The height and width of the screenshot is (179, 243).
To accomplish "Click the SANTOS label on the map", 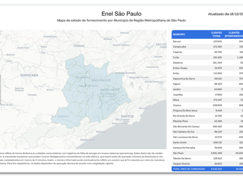I will (120, 116).
